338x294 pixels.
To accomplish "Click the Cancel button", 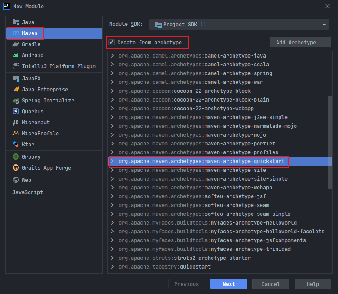I will [x=271, y=284].
